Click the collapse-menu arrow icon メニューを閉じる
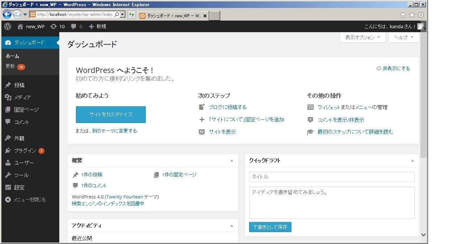Screen dimensions: 470x244 pyautogui.click(x=8, y=200)
